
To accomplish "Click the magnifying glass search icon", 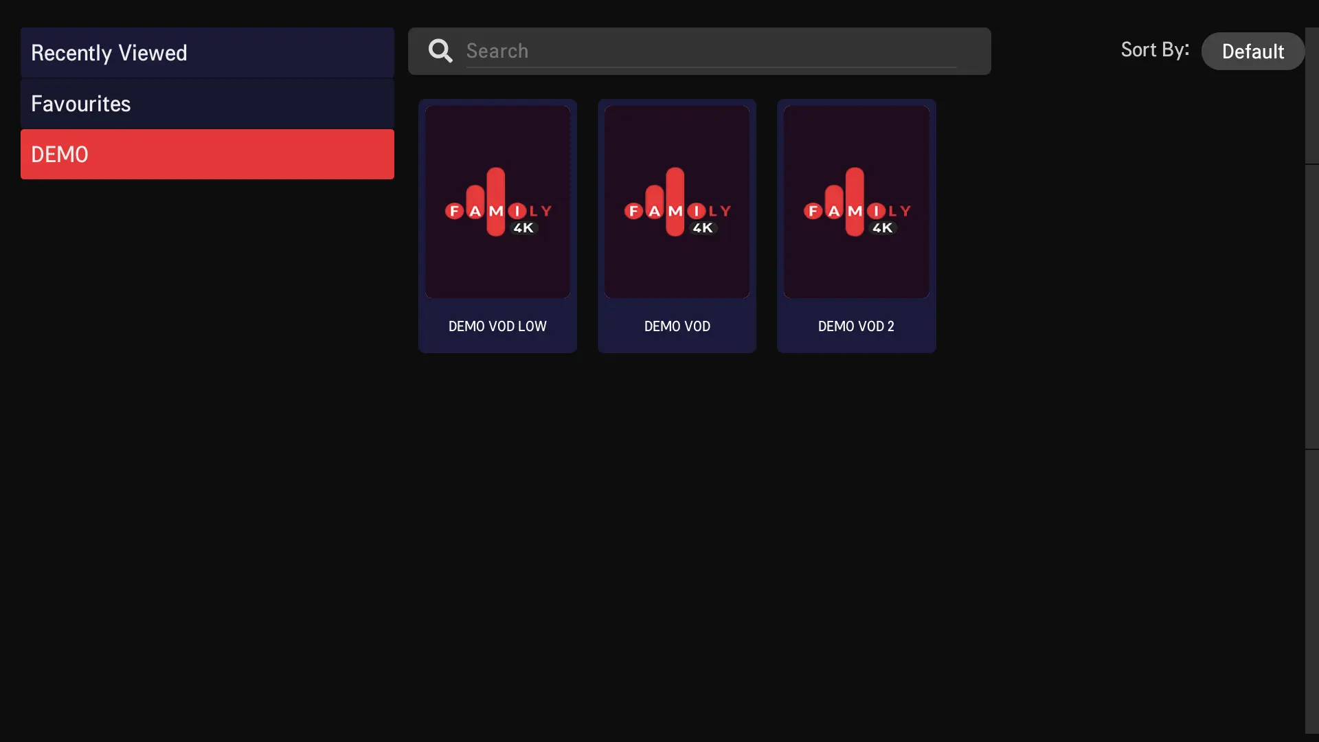I will [x=440, y=51].
